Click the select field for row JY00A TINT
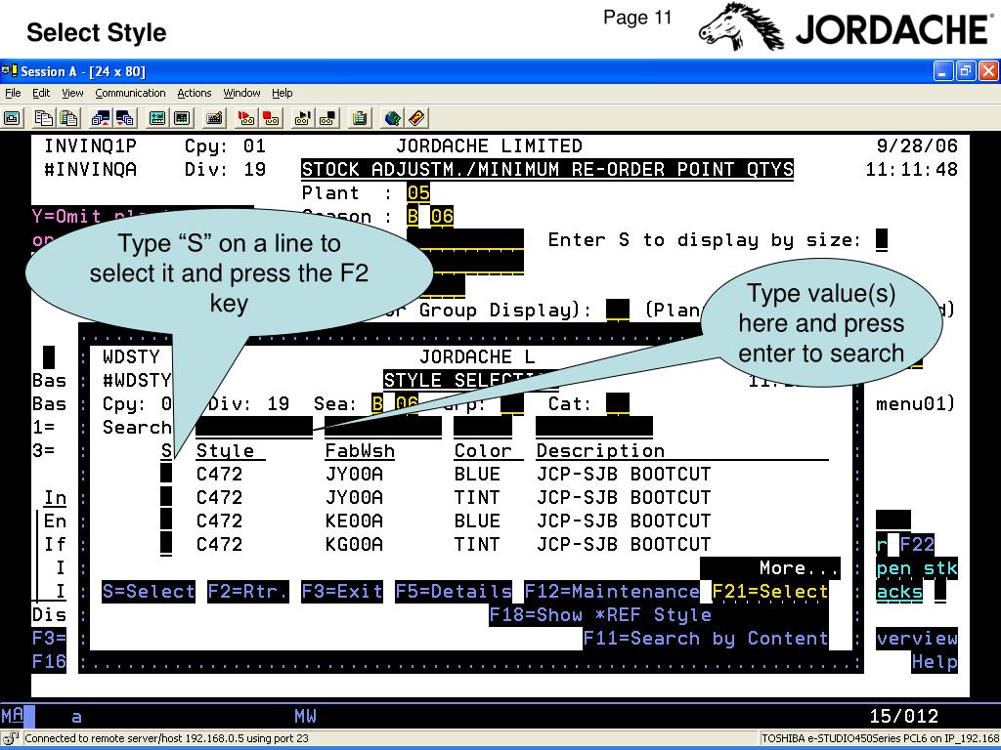This screenshot has height=750, width=1001. click(x=166, y=497)
